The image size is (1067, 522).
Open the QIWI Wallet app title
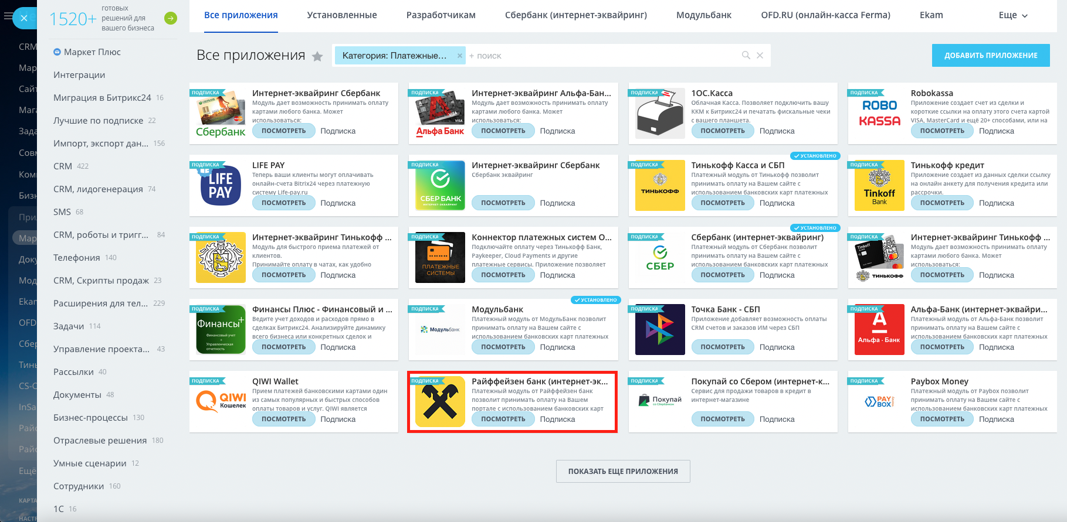(x=275, y=381)
